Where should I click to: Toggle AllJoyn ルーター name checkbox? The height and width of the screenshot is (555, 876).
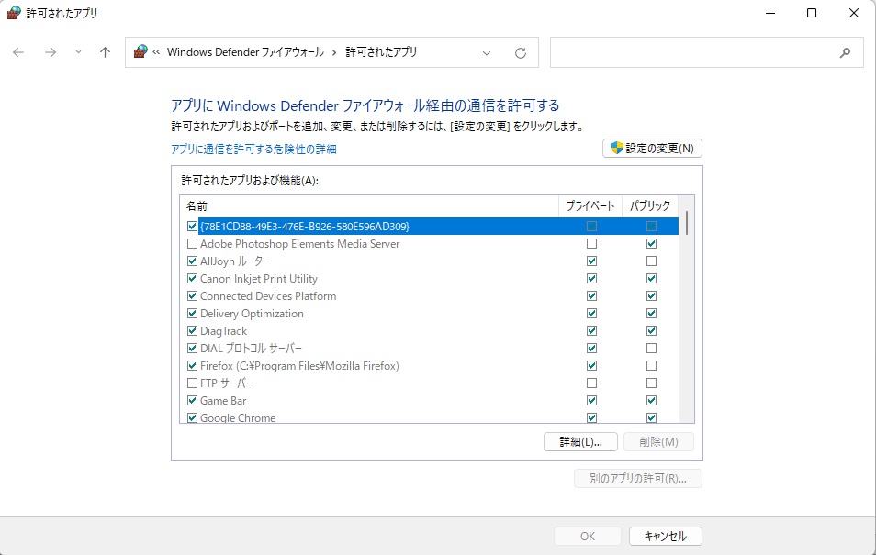pos(192,261)
